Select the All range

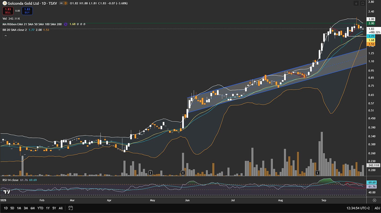(61, 208)
